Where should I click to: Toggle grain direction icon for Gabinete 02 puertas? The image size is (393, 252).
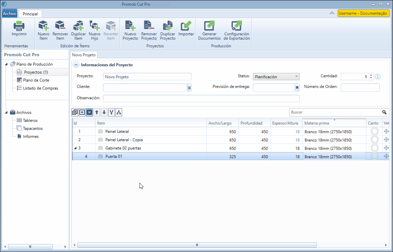pyautogui.click(x=386, y=148)
